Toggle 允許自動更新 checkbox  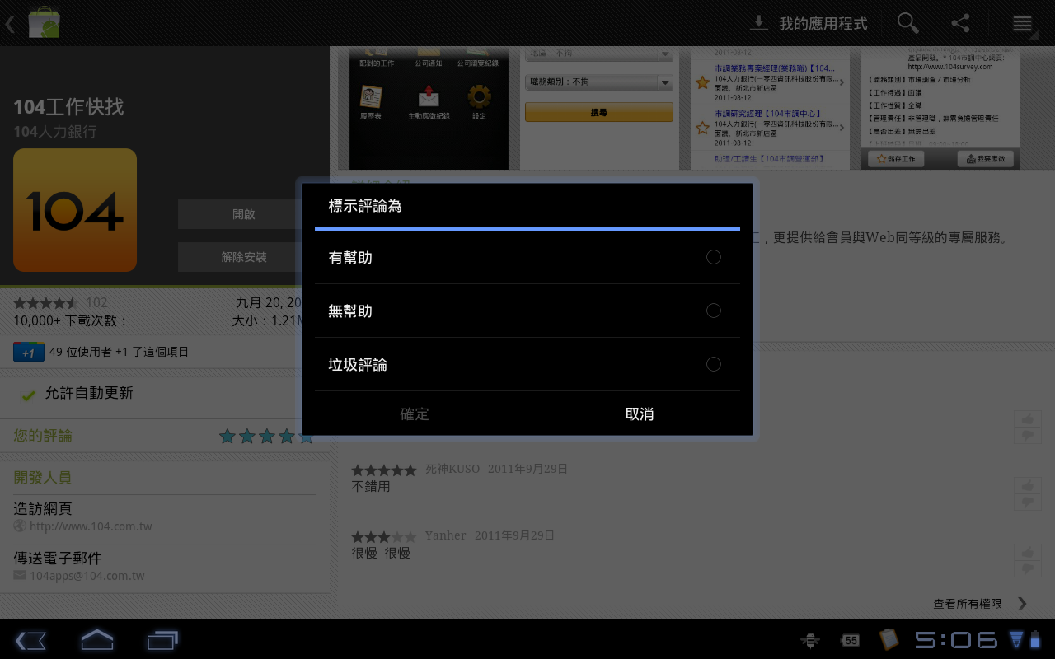(28, 395)
